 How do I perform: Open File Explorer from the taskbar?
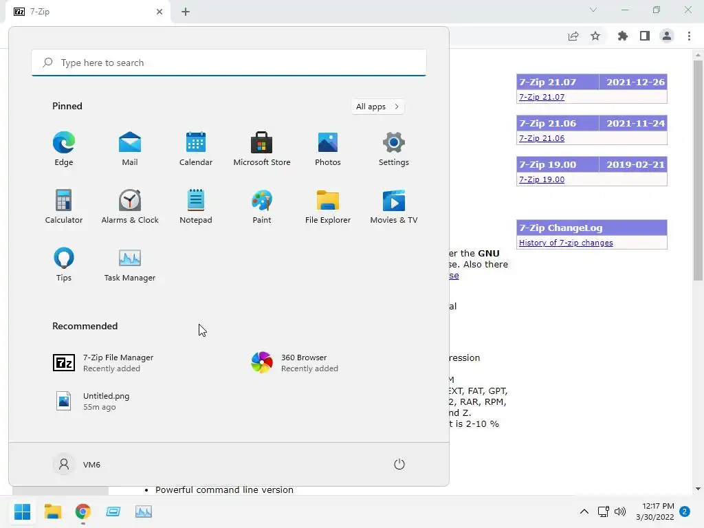tap(52, 511)
